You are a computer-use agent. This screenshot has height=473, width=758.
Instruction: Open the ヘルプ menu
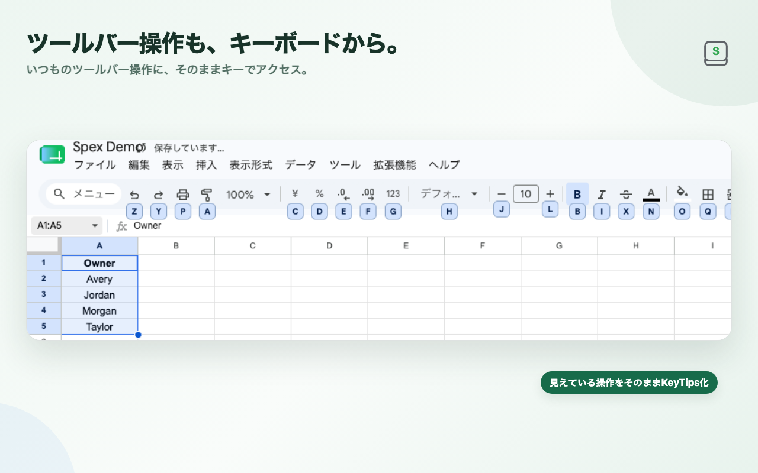(x=444, y=165)
